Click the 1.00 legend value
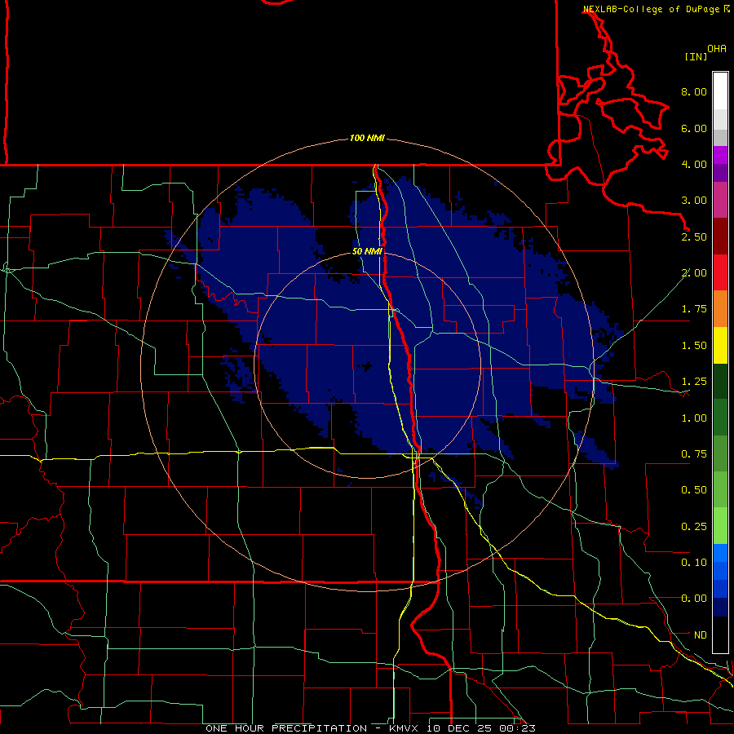Image resolution: width=734 pixels, height=734 pixels. 694,418
